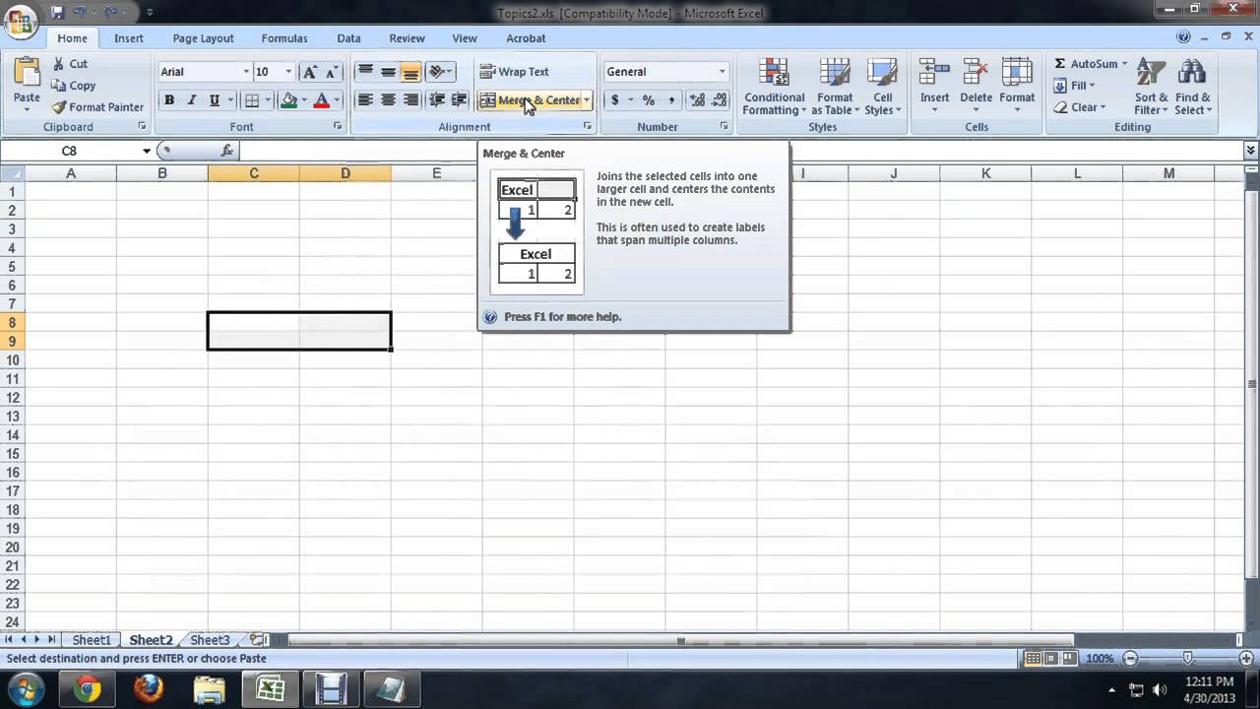Adjust the zoom slider handle
The image size is (1260, 709).
tap(1188, 658)
